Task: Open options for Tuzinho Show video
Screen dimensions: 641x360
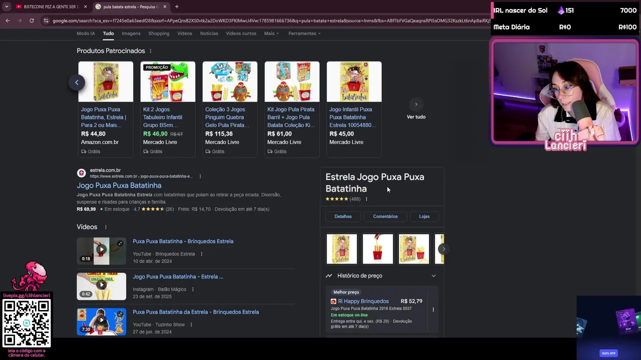Action: coord(191,325)
